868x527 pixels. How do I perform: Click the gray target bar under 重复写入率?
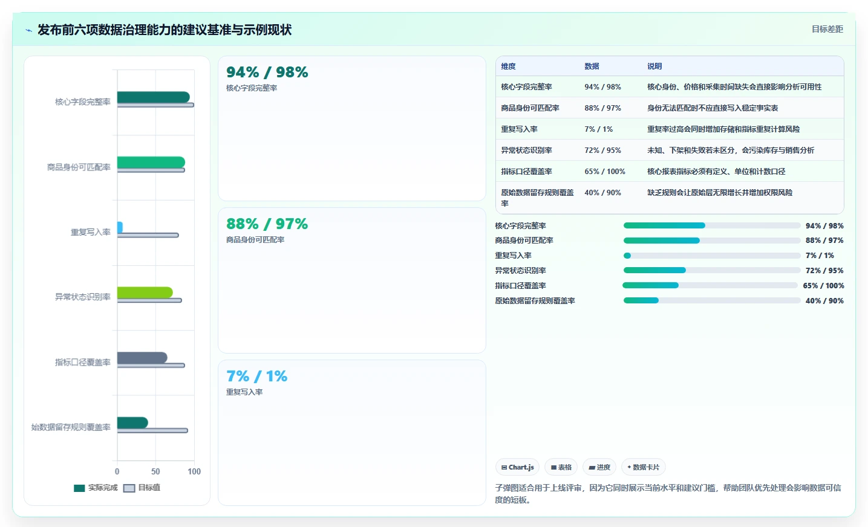(x=148, y=235)
